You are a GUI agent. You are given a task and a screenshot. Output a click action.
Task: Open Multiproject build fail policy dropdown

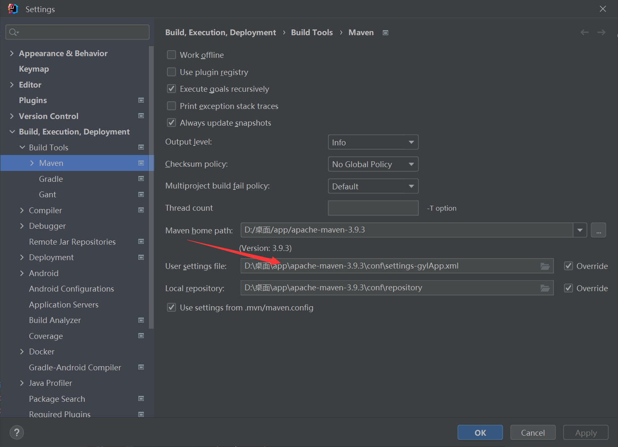click(x=373, y=186)
